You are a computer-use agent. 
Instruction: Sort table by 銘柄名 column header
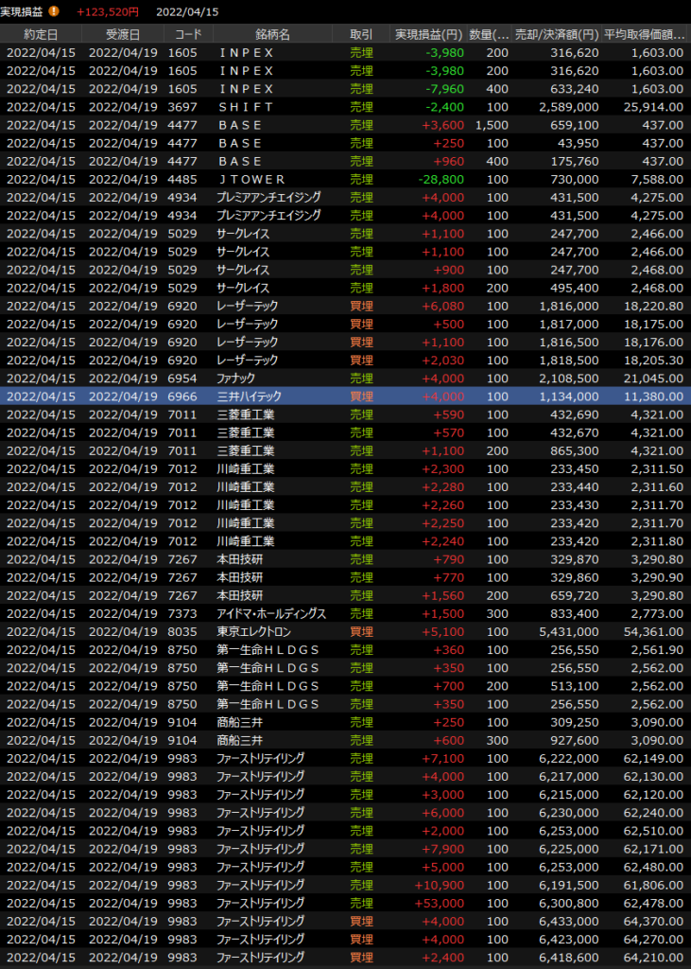point(272,34)
